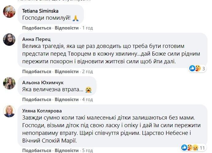212x153 pixels.
Task: Click the praying hands emoji
Action: pos(76,18)
